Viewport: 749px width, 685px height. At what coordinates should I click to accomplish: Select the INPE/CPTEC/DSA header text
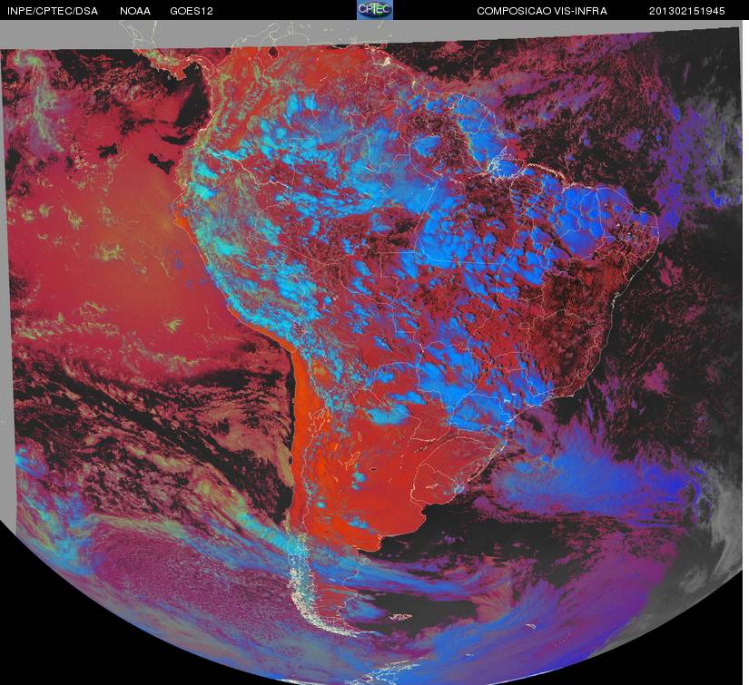(53, 11)
